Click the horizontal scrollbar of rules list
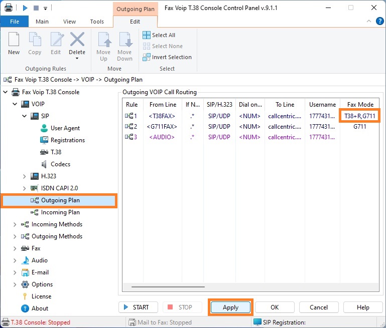 click(168, 286)
